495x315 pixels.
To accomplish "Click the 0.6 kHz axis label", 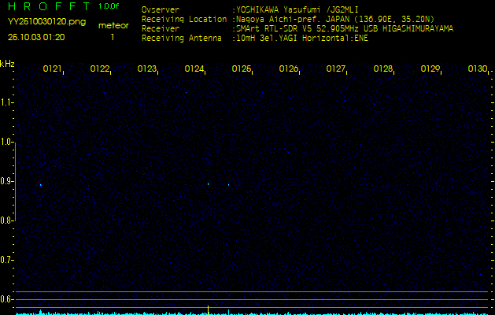I will (6, 299).
